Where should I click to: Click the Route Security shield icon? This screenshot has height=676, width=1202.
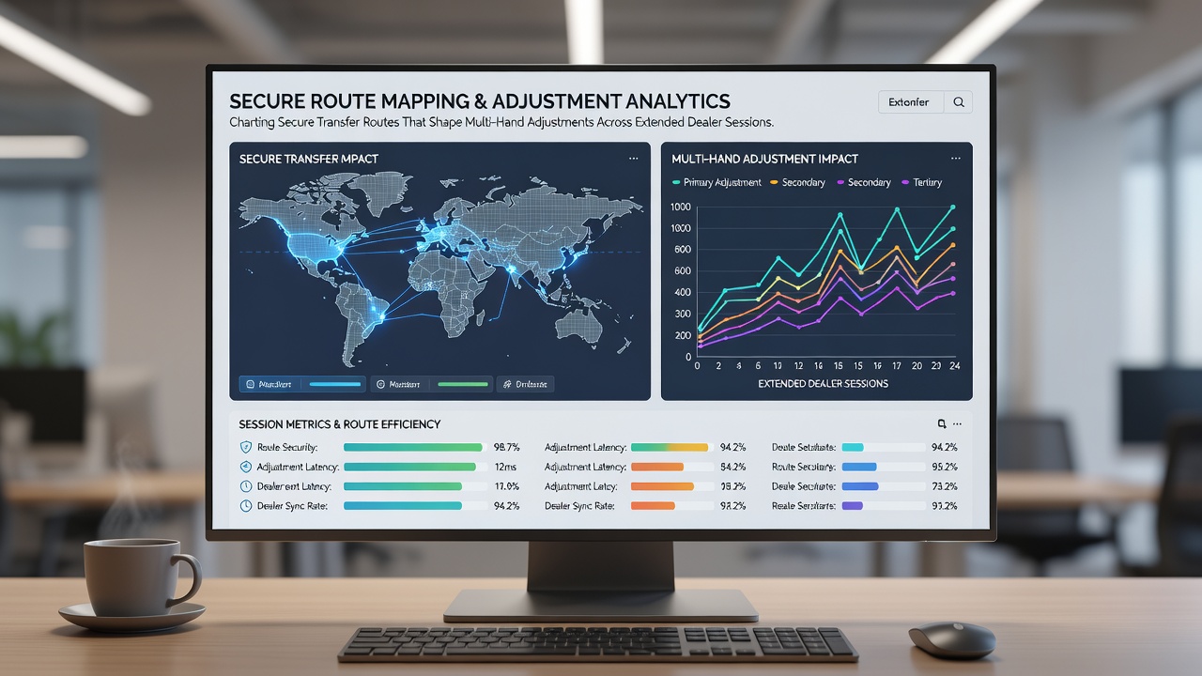[246, 447]
